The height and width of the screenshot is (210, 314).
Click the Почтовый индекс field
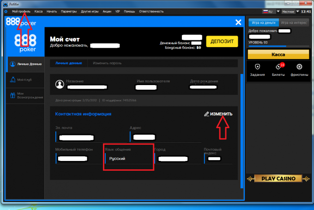(x=218, y=159)
